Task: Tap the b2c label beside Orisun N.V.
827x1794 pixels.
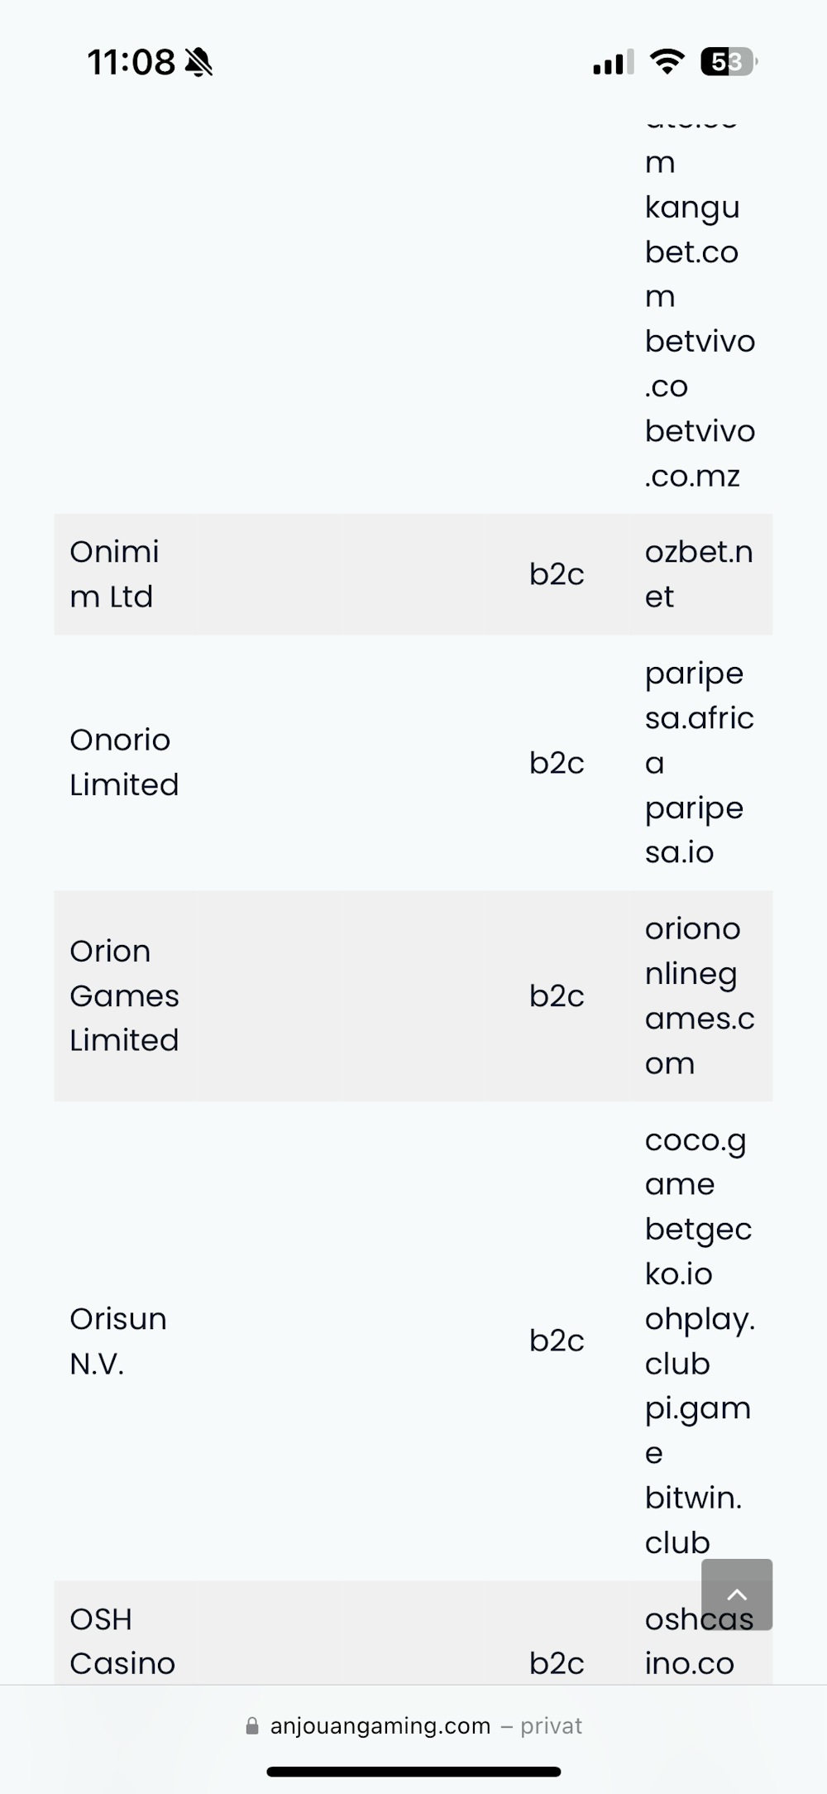Action: coord(557,1341)
